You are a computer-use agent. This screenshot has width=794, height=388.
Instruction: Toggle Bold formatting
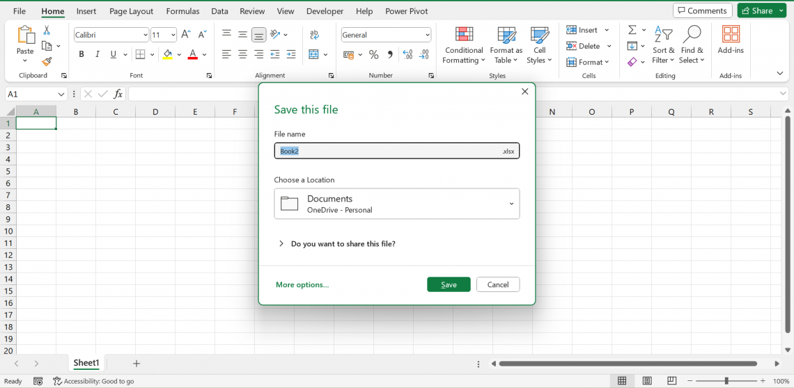pos(81,54)
